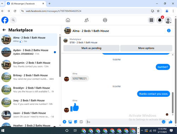Go back using Marketplace arrow
This screenshot has width=177, height=134.
tap(4, 30)
